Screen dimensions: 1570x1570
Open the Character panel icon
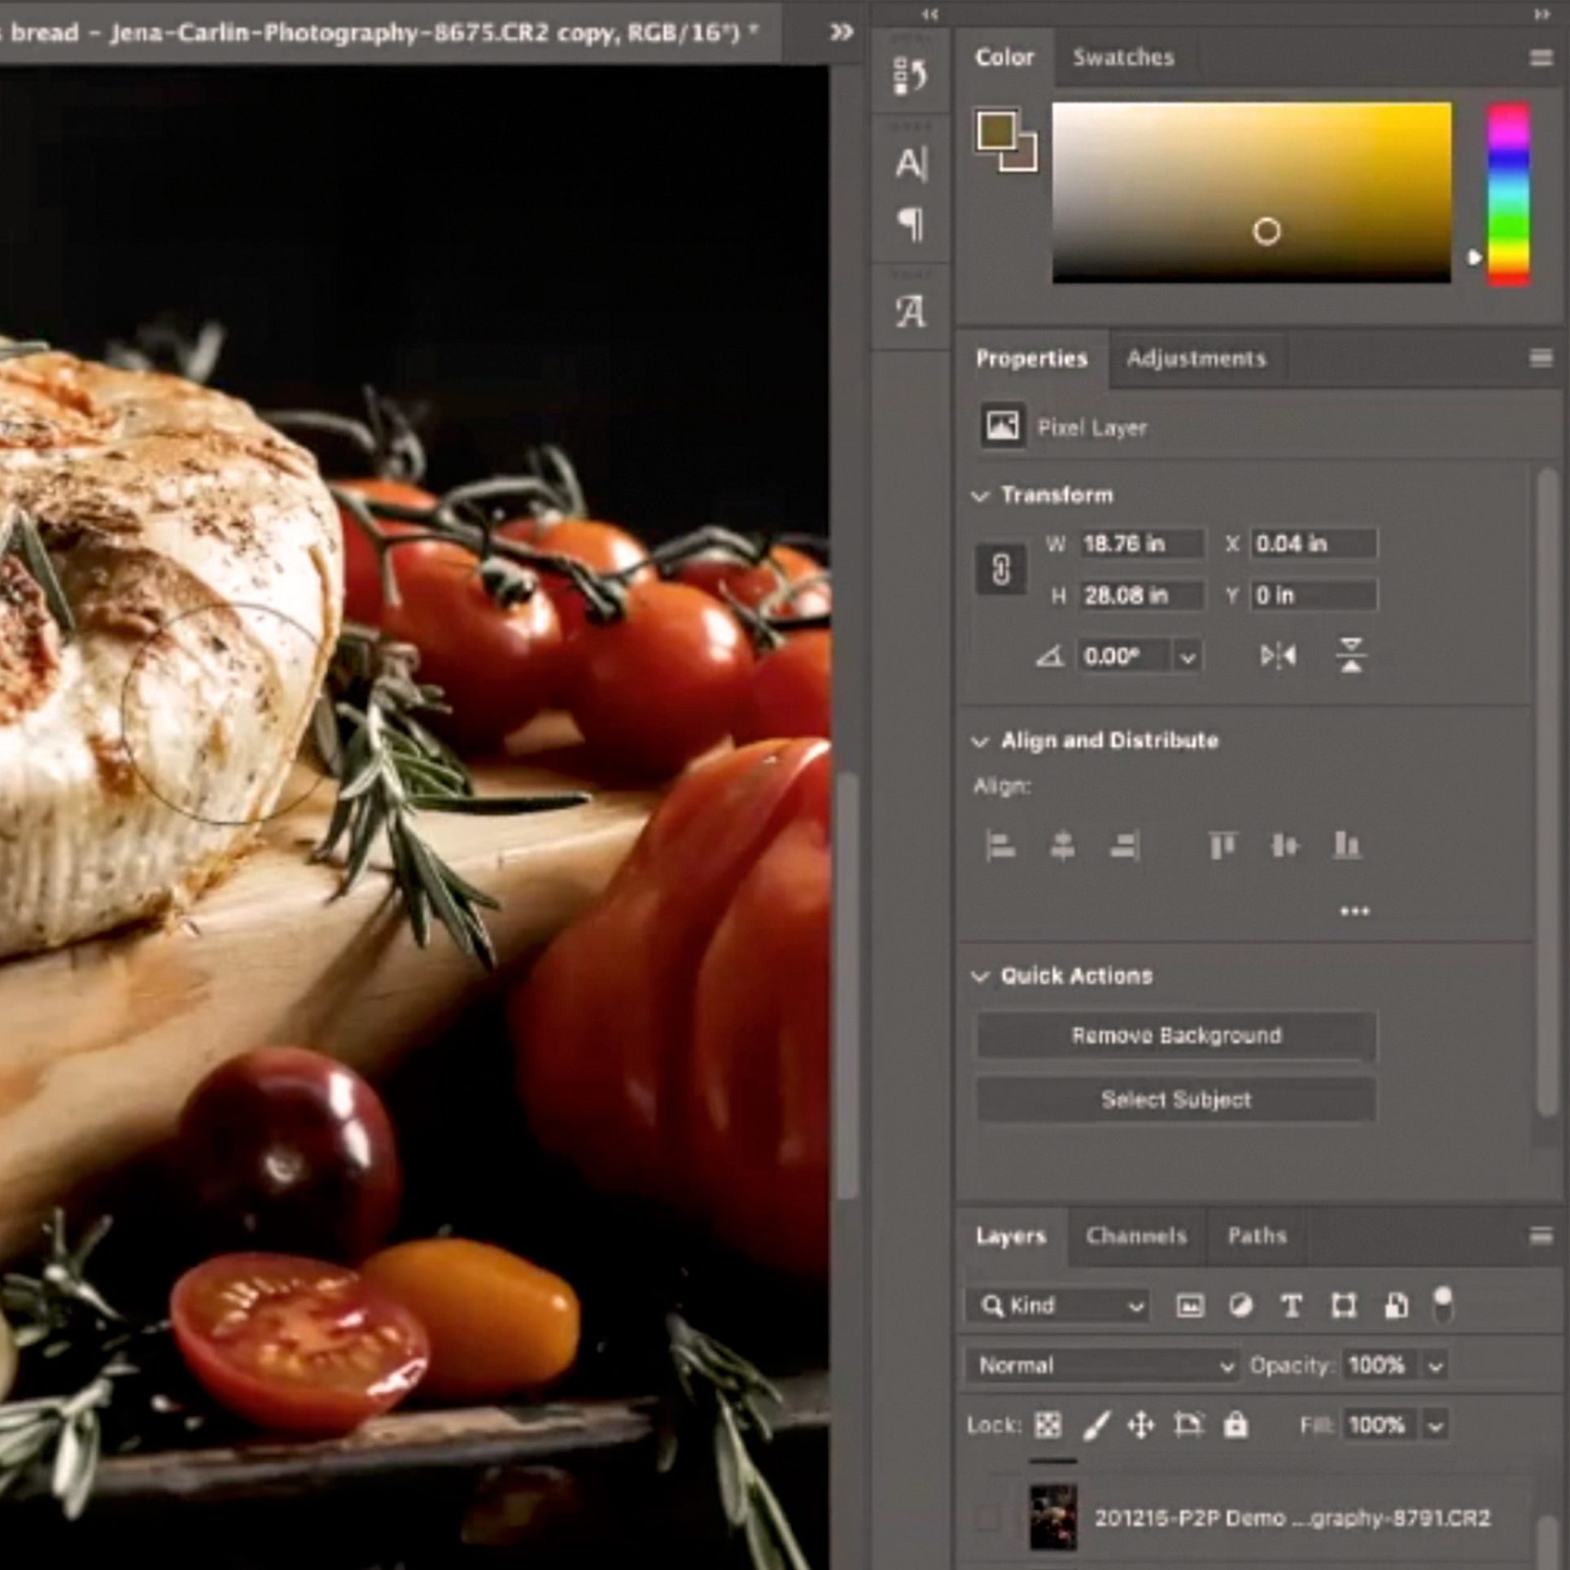[x=911, y=164]
